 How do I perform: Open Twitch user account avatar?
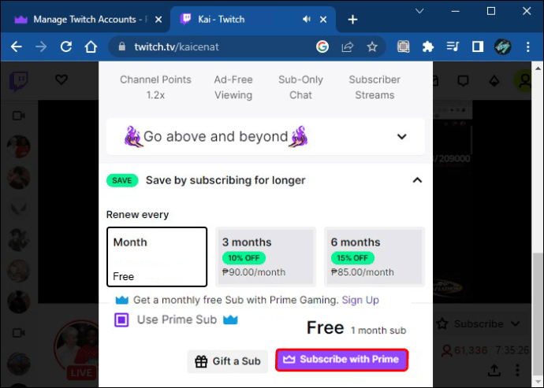[x=523, y=81]
